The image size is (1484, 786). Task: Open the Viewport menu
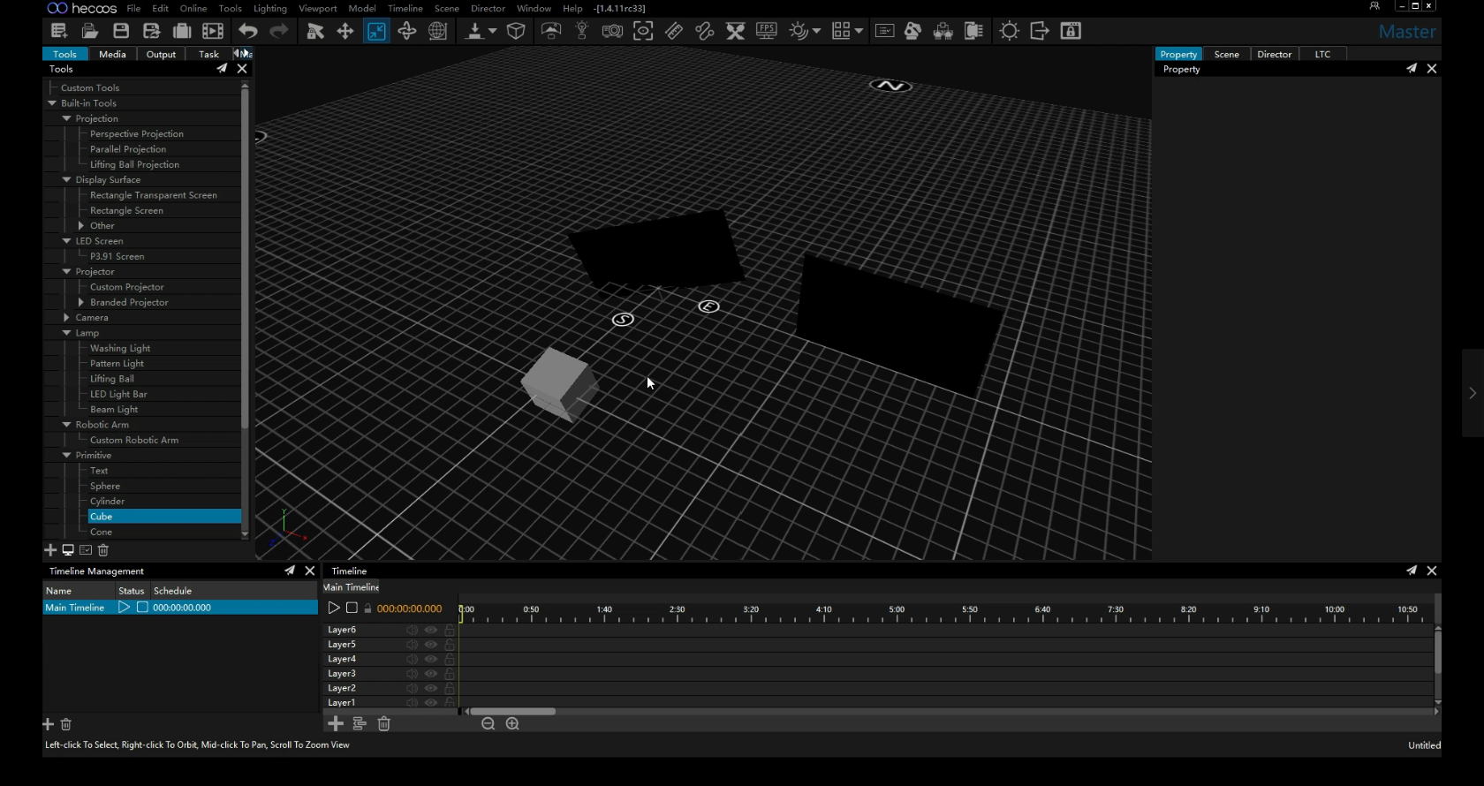coord(318,8)
